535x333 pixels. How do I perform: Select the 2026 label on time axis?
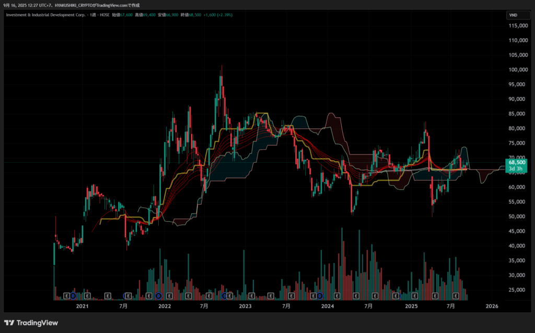click(492, 306)
